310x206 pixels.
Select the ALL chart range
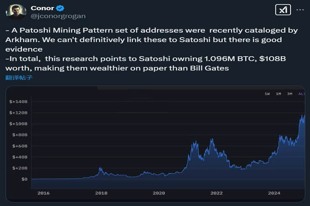point(301,94)
